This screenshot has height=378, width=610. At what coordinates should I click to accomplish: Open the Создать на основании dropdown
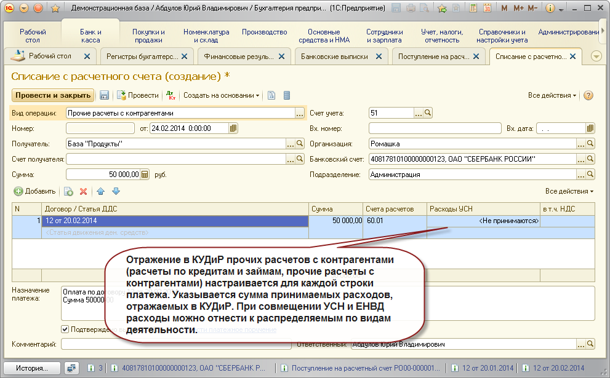[x=221, y=95]
